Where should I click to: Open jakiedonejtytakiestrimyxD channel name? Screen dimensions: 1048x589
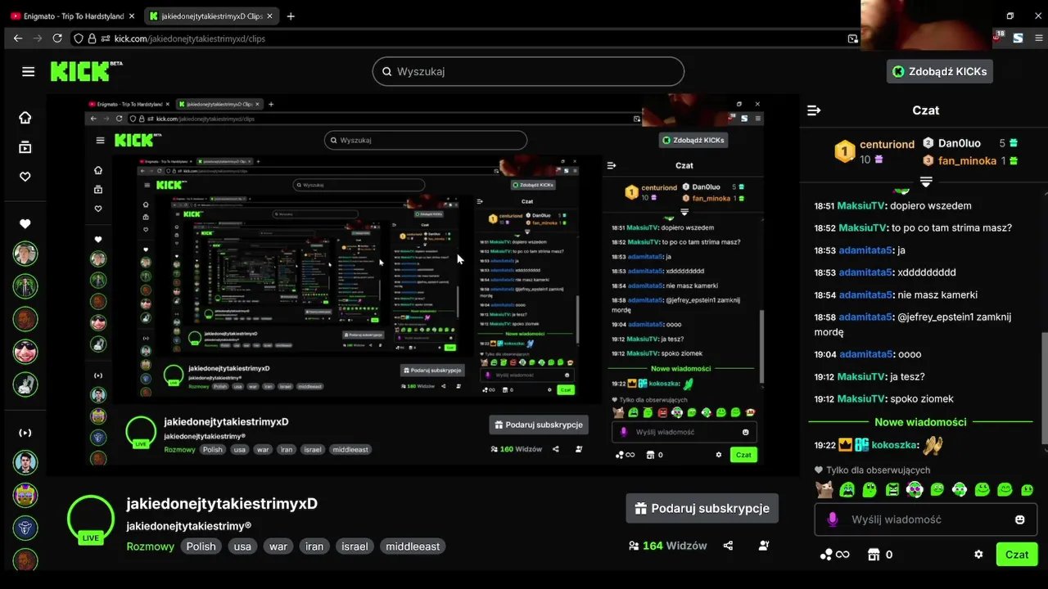[x=222, y=504]
